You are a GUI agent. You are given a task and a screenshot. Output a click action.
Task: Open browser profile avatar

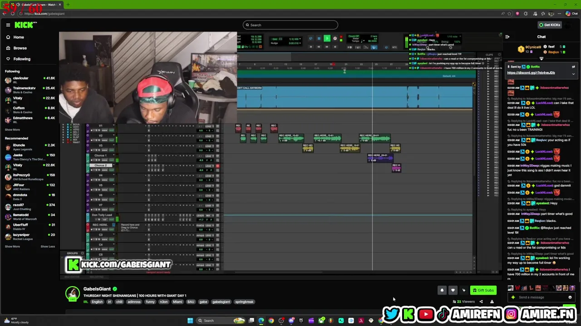(x=552, y=14)
